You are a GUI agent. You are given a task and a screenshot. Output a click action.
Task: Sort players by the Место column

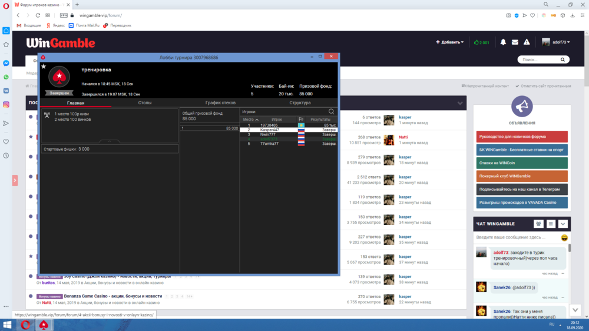(x=250, y=120)
